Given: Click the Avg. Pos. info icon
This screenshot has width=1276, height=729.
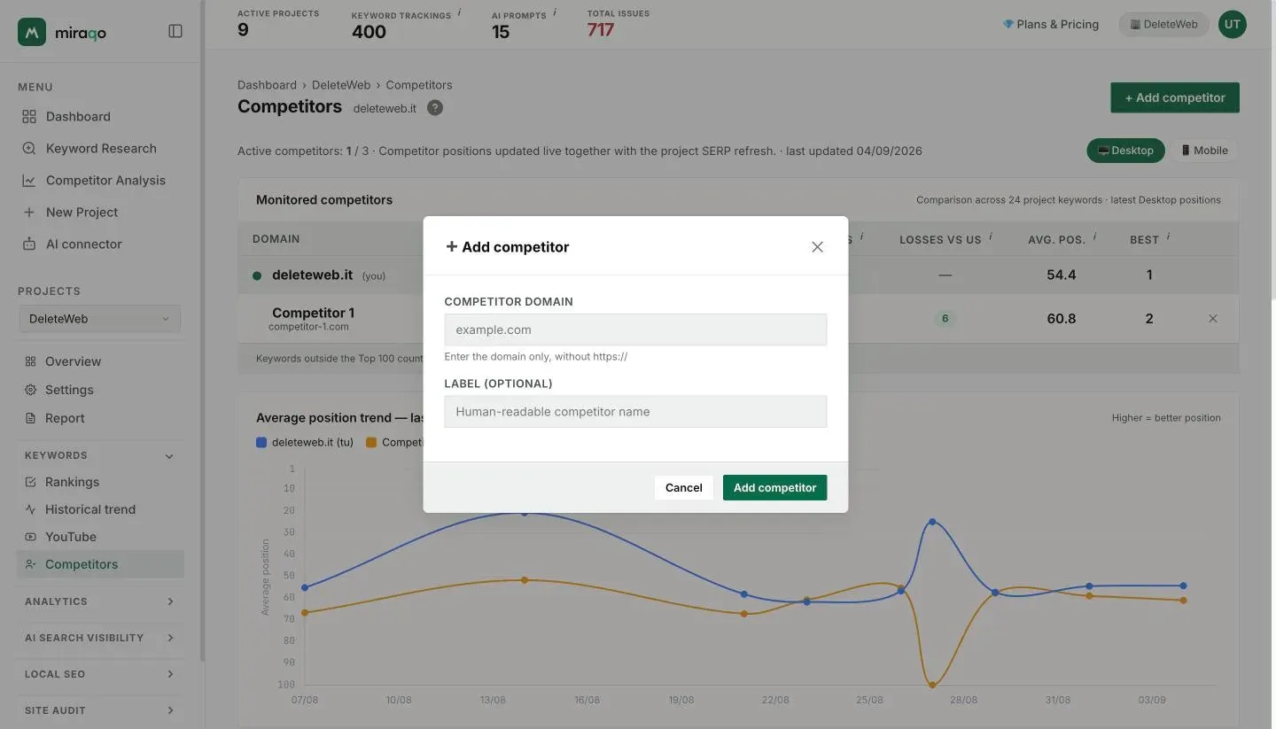Looking at the screenshot, I should (x=1095, y=237).
